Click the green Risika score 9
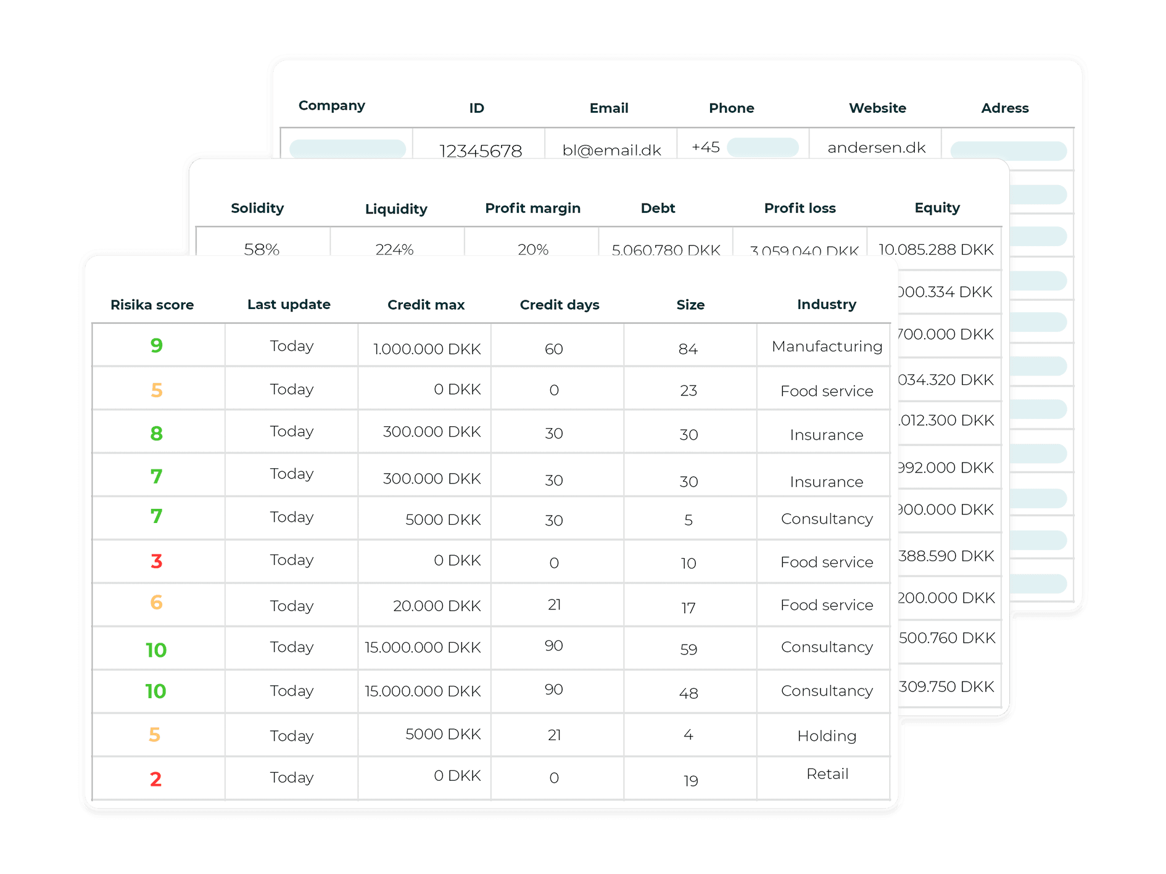 tap(157, 345)
